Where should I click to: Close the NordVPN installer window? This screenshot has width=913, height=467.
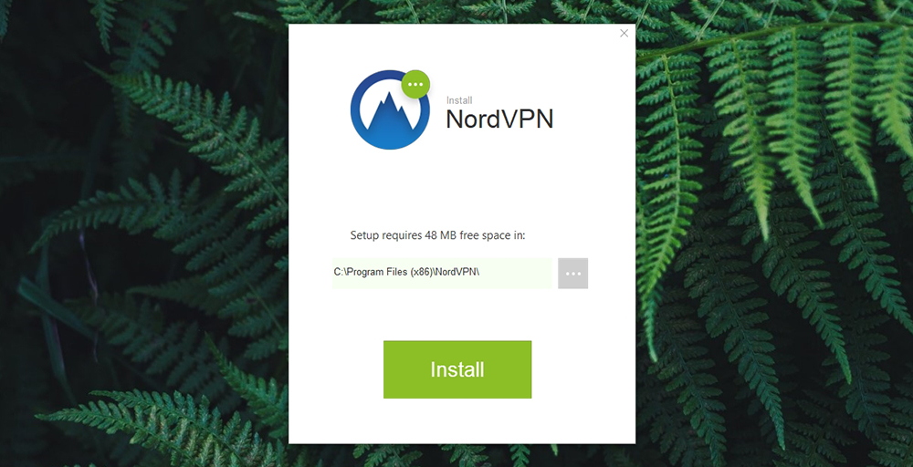click(x=624, y=33)
